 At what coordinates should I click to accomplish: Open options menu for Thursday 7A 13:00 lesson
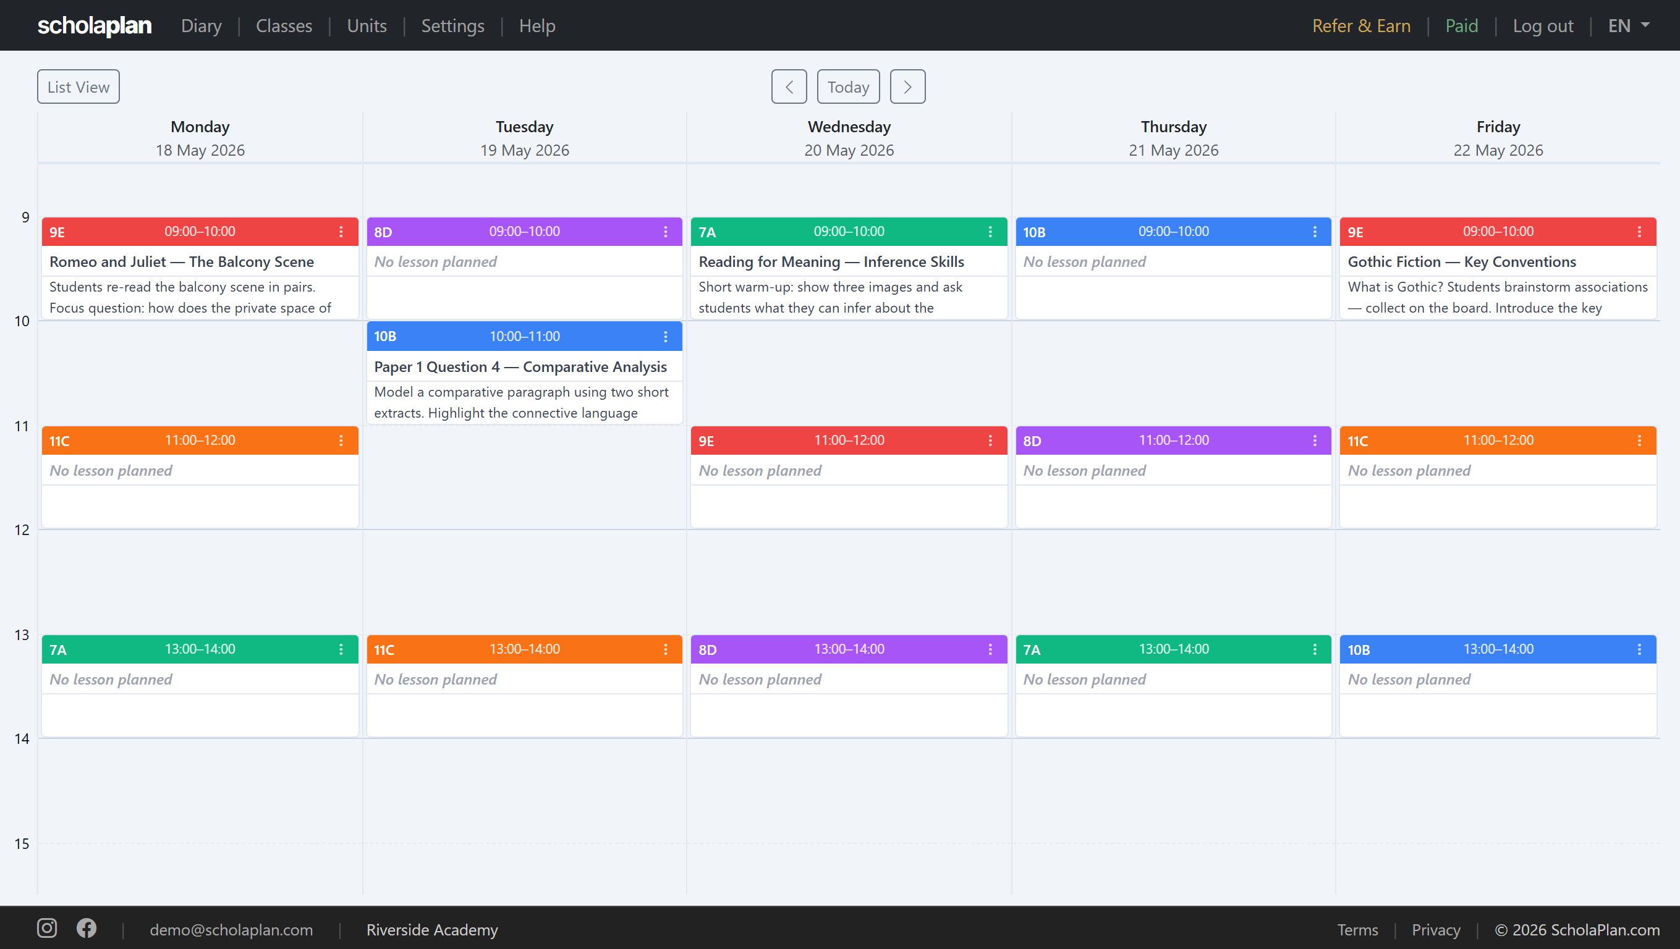(x=1315, y=649)
